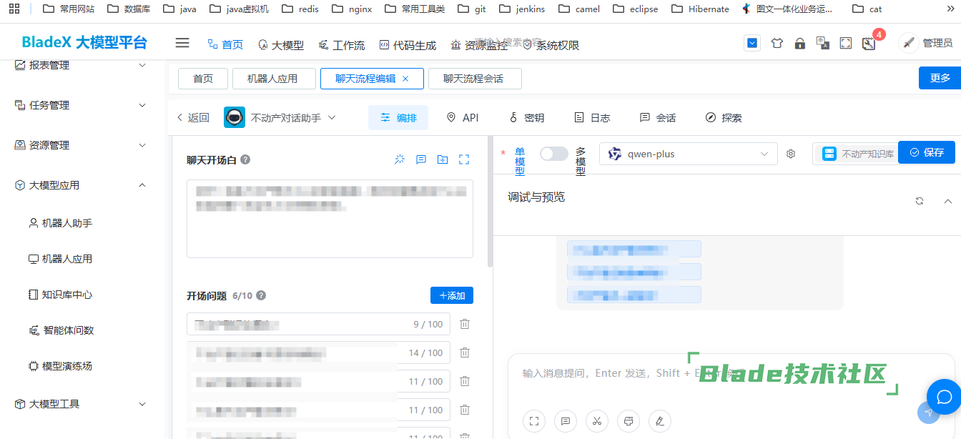Click the fullscreen icon in top header
Screen dimensions: 961x439
pyautogui.click(x=846, y=44)
